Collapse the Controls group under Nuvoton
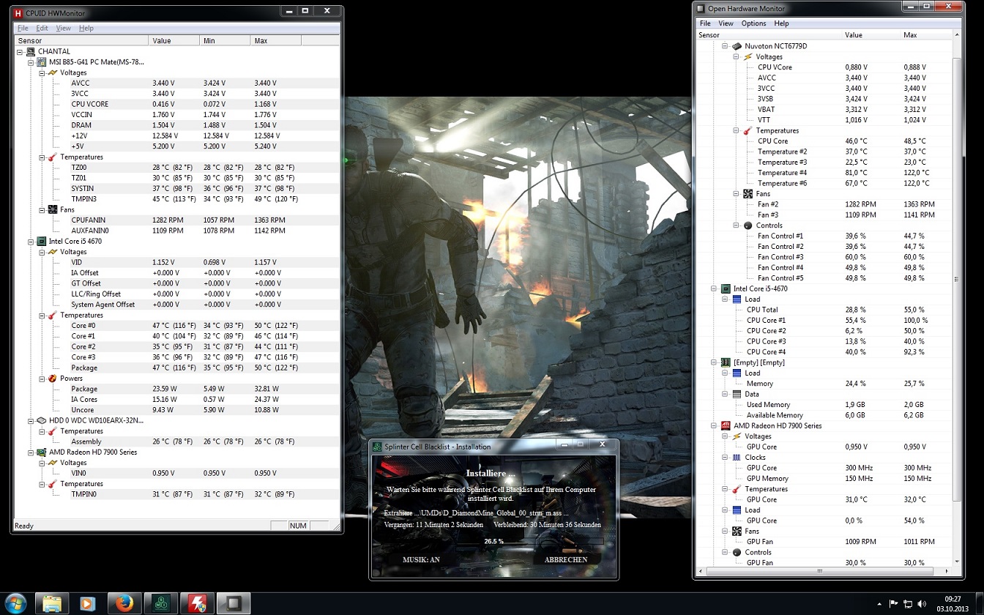 736,225
